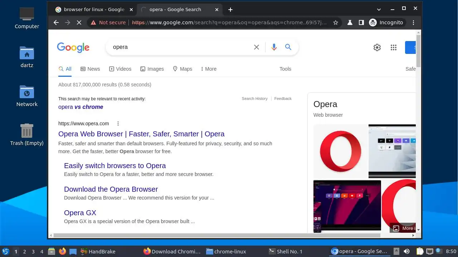Open a new browser tab
This screenshot has width=458, height=257.
coord(230,10)
